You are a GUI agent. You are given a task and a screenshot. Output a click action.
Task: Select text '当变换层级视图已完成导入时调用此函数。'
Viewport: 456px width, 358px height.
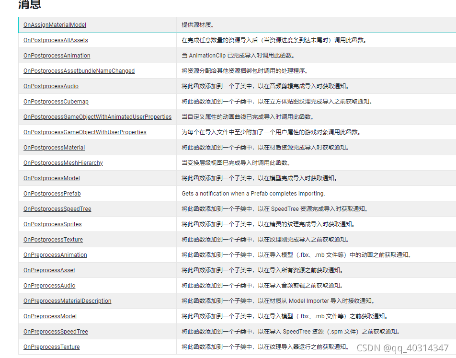tap(237, 162)
